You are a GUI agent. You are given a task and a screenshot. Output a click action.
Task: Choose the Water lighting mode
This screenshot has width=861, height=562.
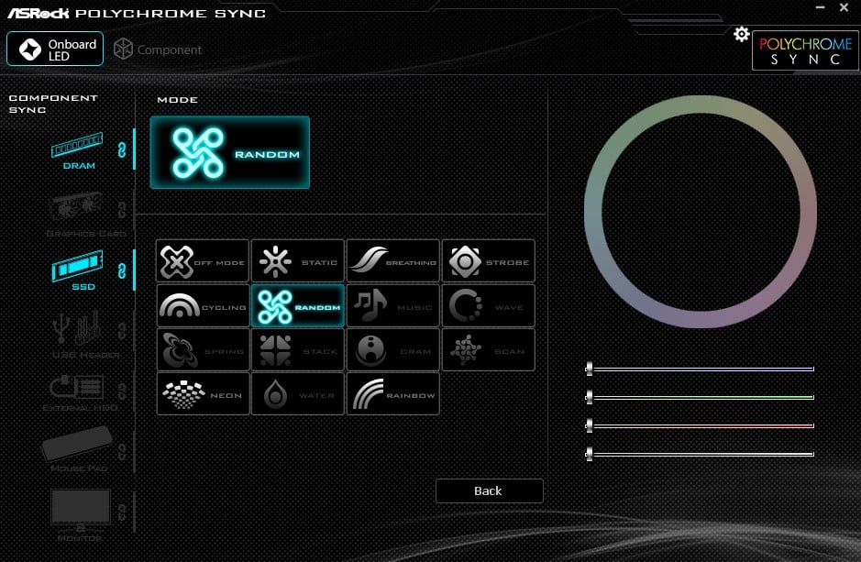click(298, 394)
